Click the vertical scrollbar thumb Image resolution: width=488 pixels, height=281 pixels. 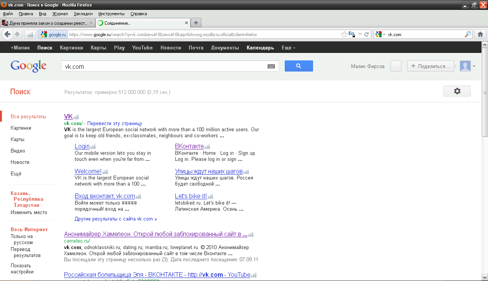[485, 92]
